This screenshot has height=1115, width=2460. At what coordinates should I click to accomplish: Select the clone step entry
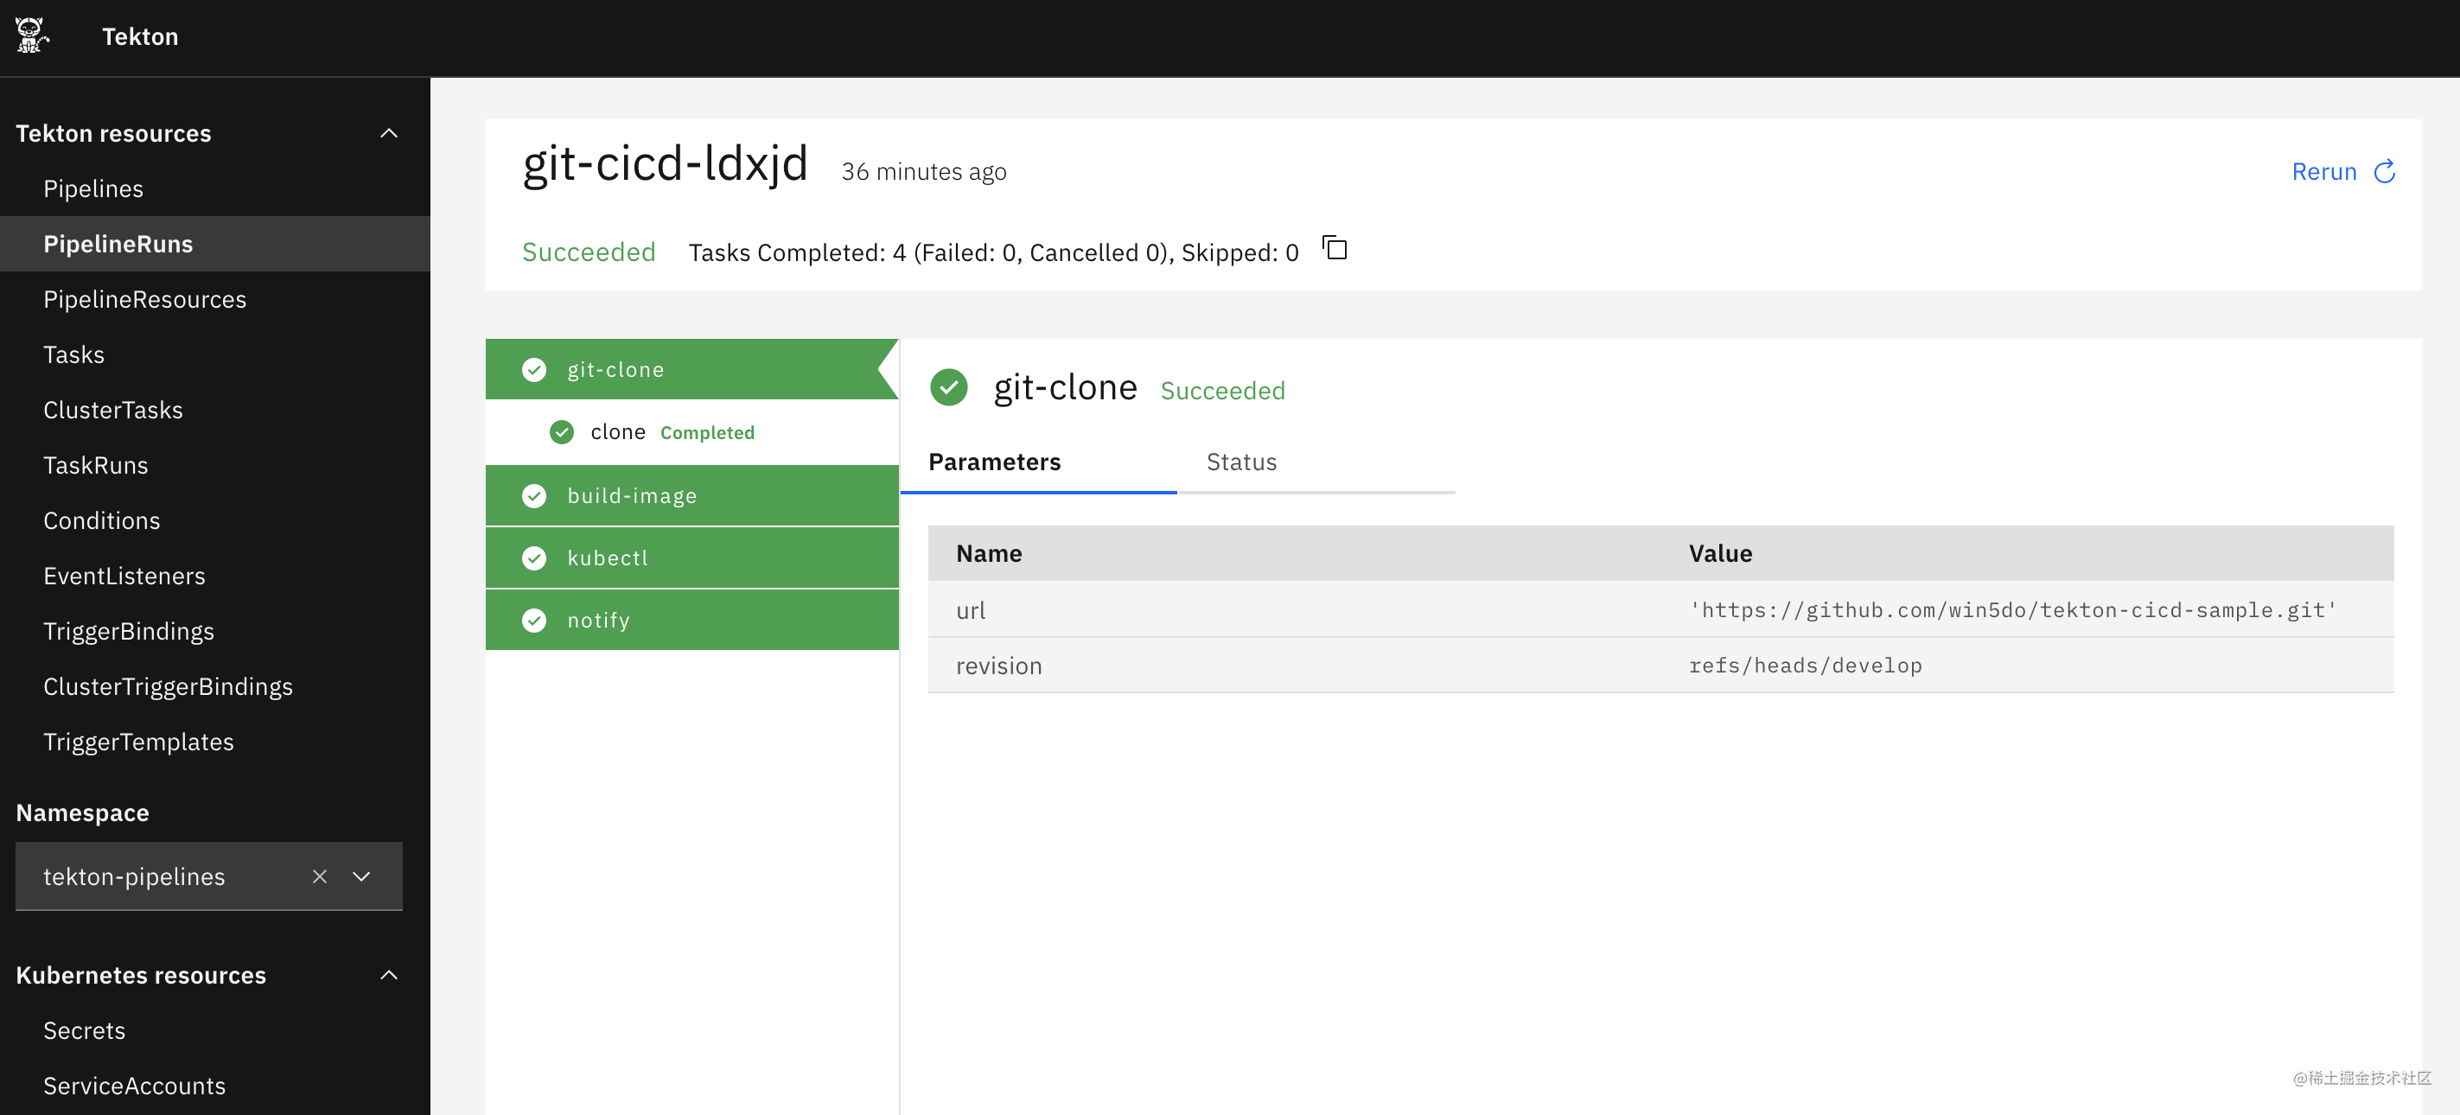[x=618, y=432]
